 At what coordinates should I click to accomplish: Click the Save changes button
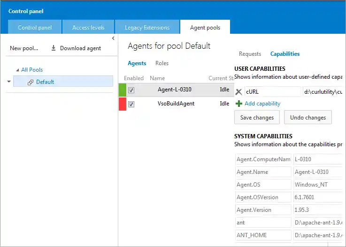click(257, 118)
